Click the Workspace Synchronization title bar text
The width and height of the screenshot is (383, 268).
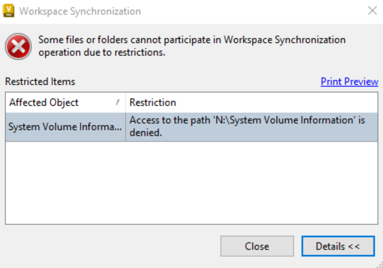pyautogui.click(x=79, y=11)
